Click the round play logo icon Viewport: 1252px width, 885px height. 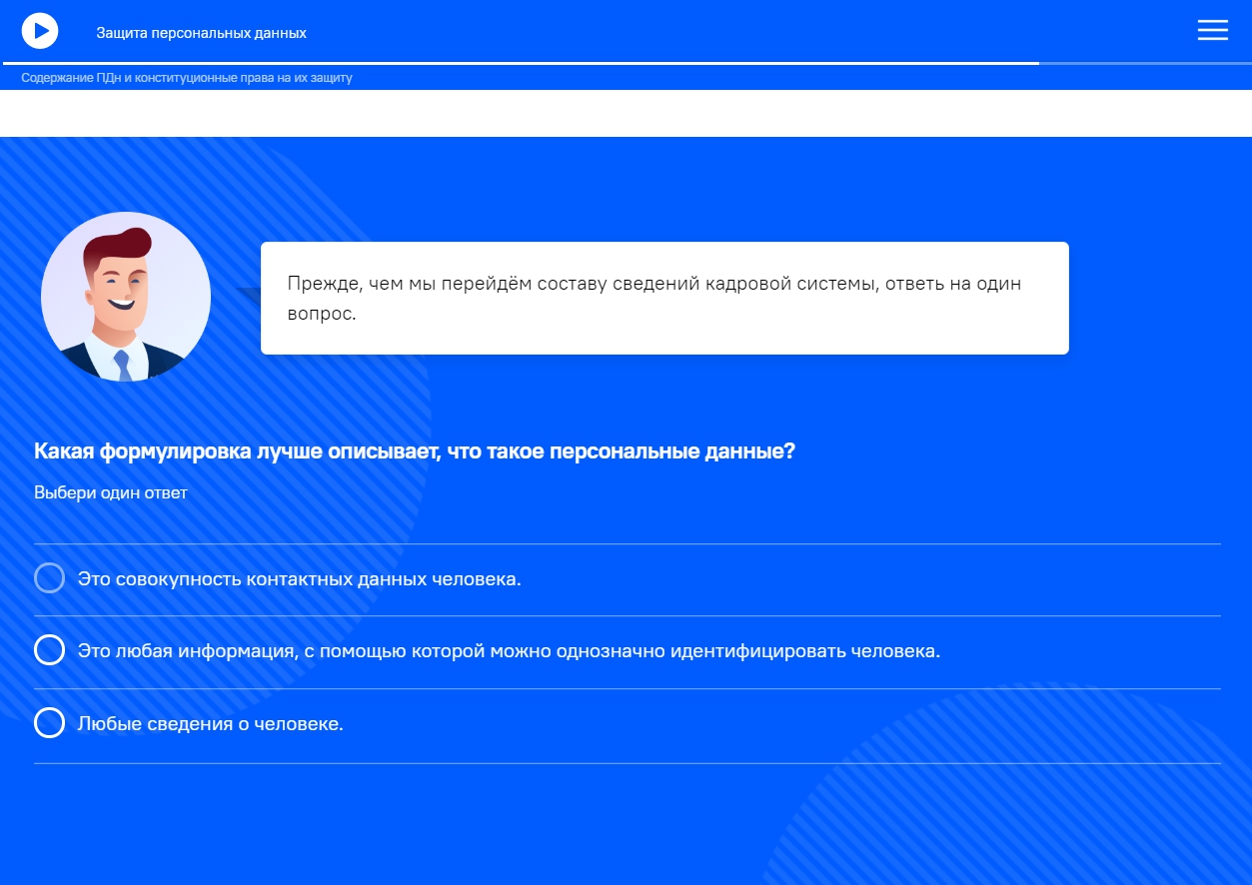coord(40,31)
